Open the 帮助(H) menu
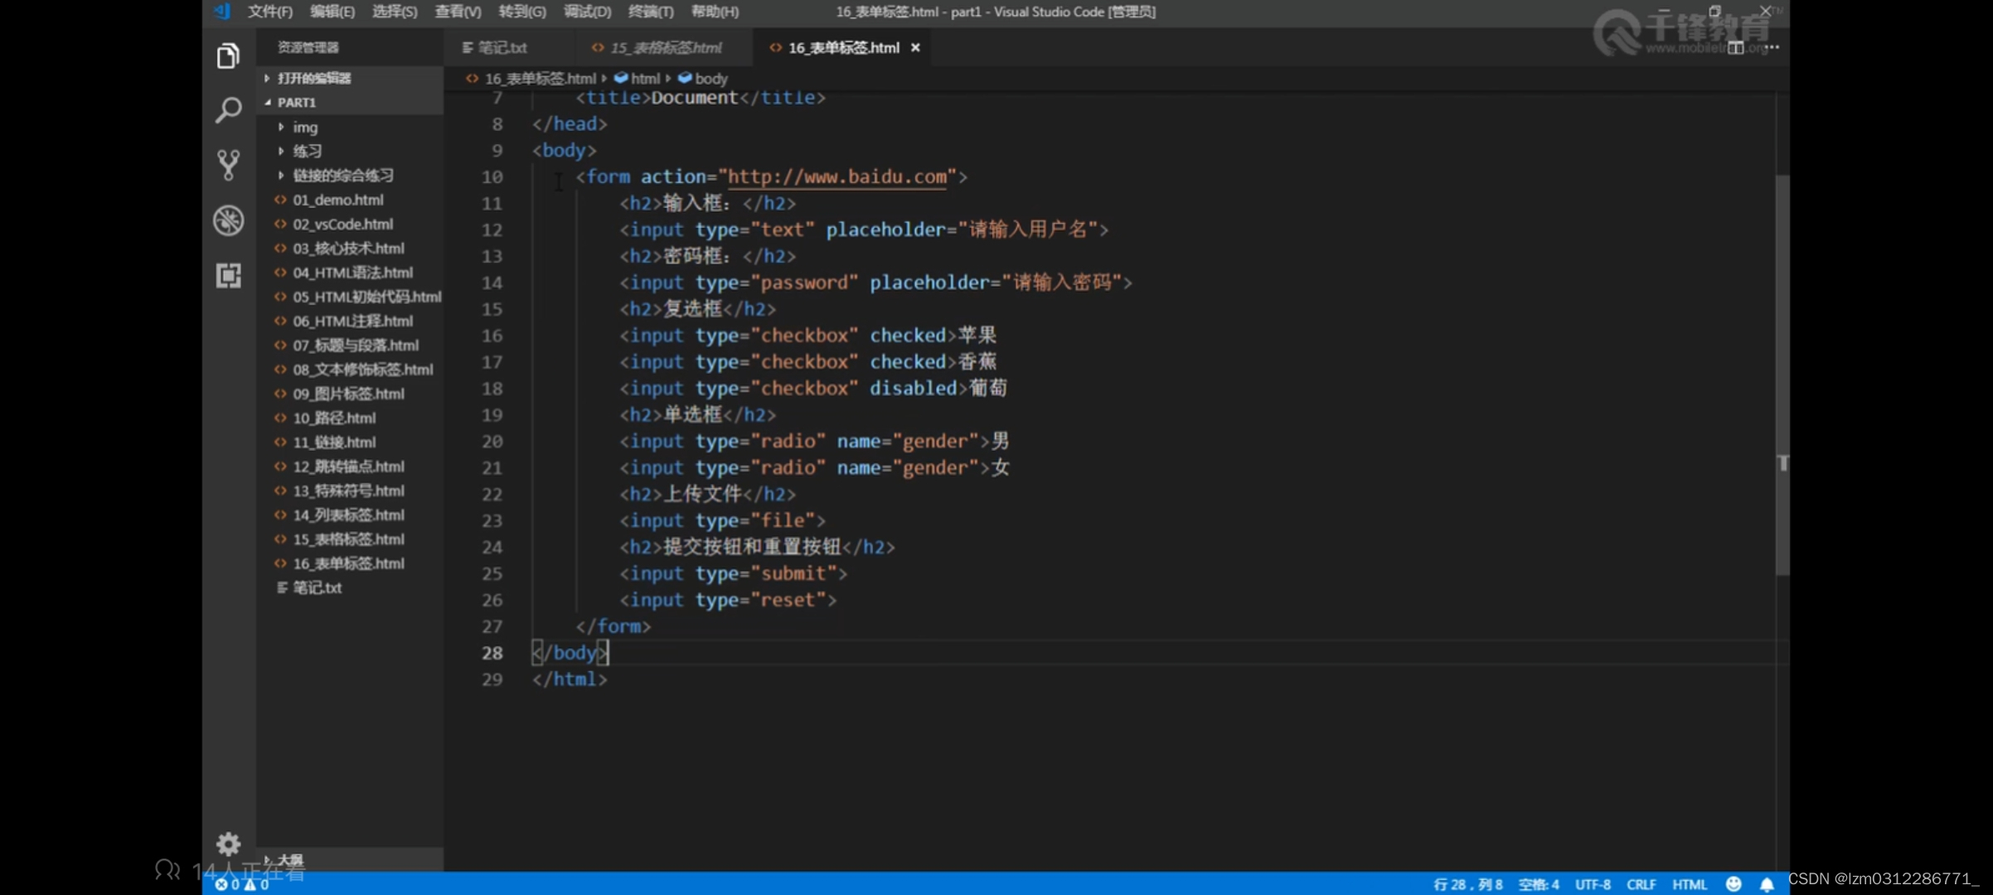 point(715,12)
